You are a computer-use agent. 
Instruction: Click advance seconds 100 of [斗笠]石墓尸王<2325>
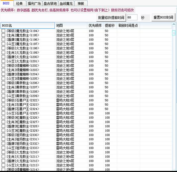(107, 113)
